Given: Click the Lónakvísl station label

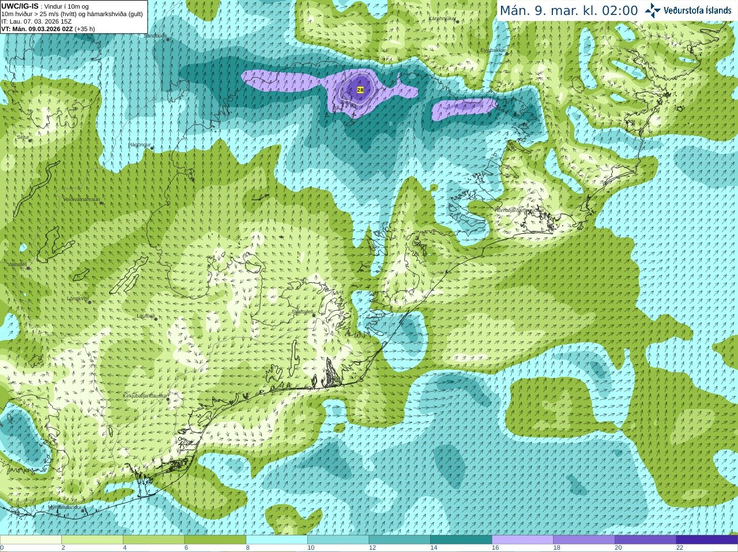Looking at the screenshot, I should (77, 298).
